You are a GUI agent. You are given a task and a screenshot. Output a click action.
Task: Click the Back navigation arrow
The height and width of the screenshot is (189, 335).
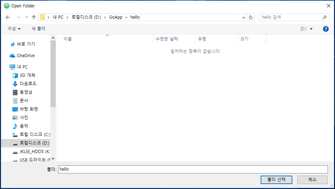click(8, 17)
